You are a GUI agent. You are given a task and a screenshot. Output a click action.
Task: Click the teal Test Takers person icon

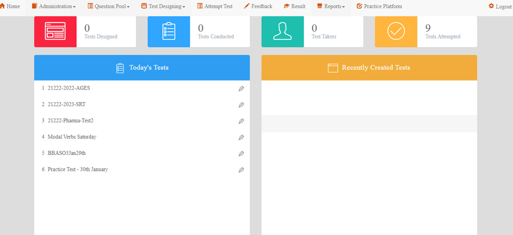(282, 31)
